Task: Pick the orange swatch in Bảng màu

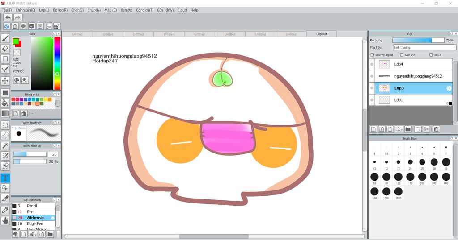Action: [50, 99]
